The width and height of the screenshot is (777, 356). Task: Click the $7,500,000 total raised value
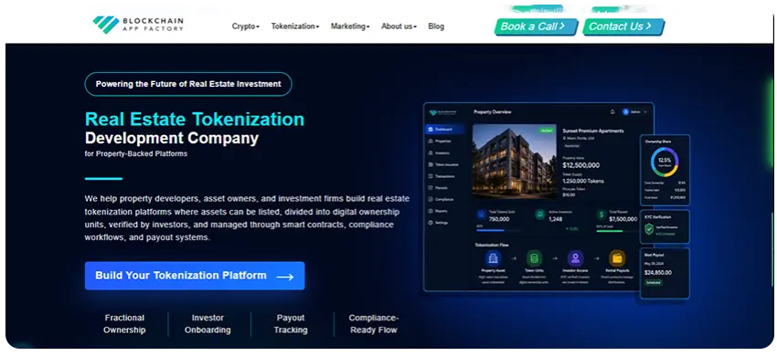[x=623, y=219]
